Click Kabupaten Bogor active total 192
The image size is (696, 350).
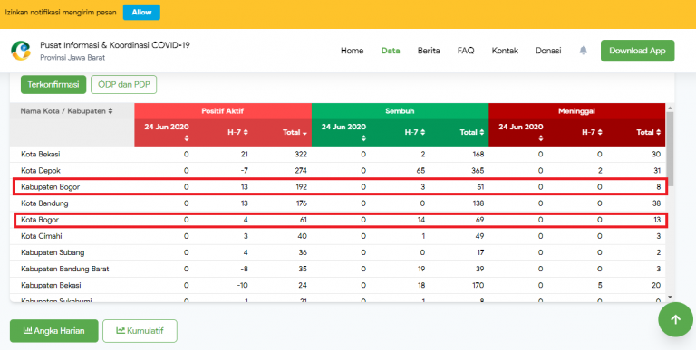[x=302, y=187]
